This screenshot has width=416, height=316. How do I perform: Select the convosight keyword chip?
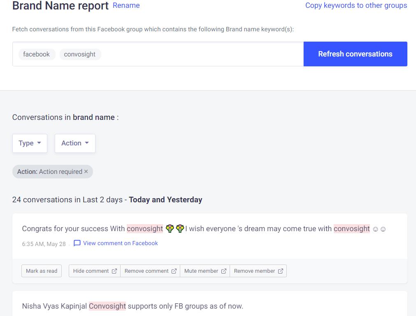pyautogui.click(x=80, y=54)
